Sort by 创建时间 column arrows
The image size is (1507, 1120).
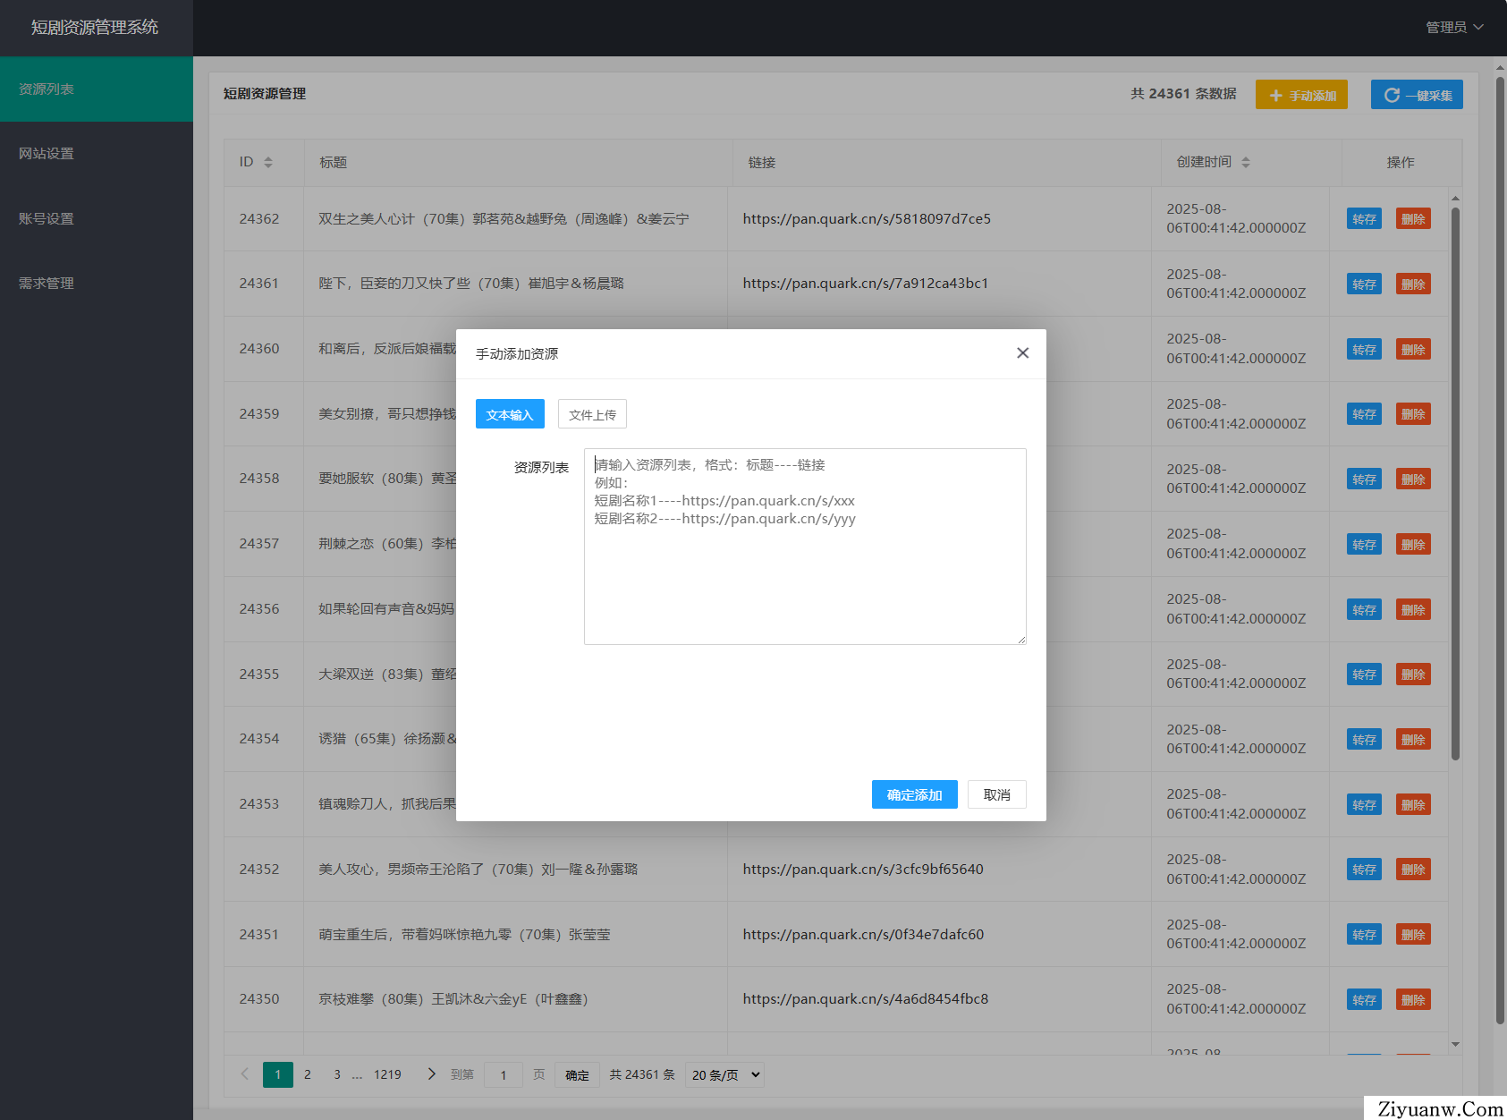[x=1245, y=162]
